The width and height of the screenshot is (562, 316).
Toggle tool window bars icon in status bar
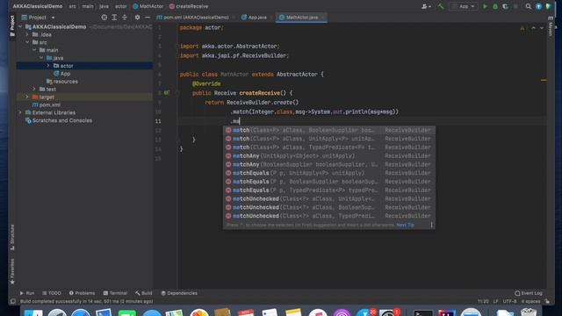coord(13,301)
